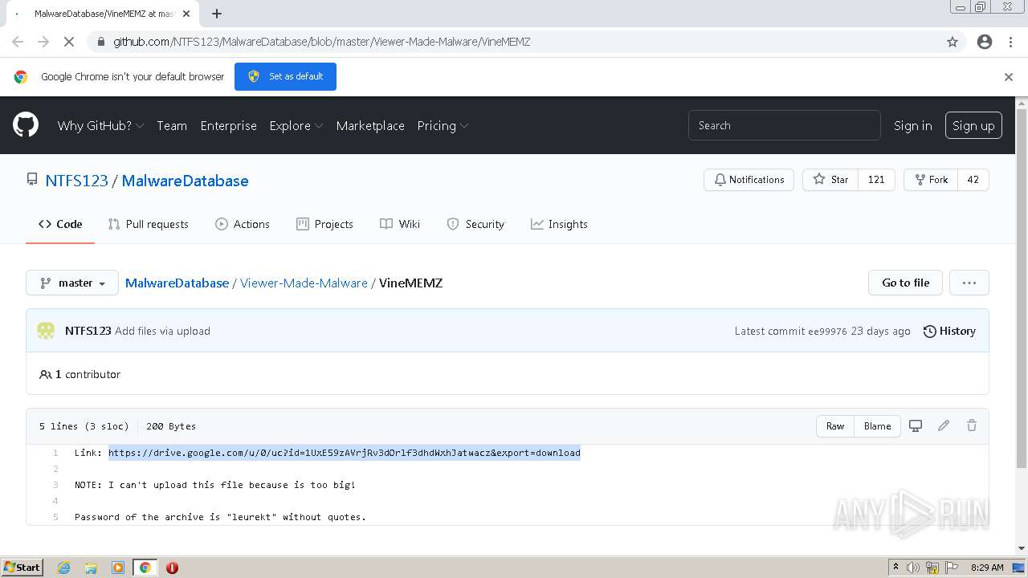Image resolution: width=1028 pixels, height=578 pixels.
Task: Click the GitHub search field
Action: point(784,125)
